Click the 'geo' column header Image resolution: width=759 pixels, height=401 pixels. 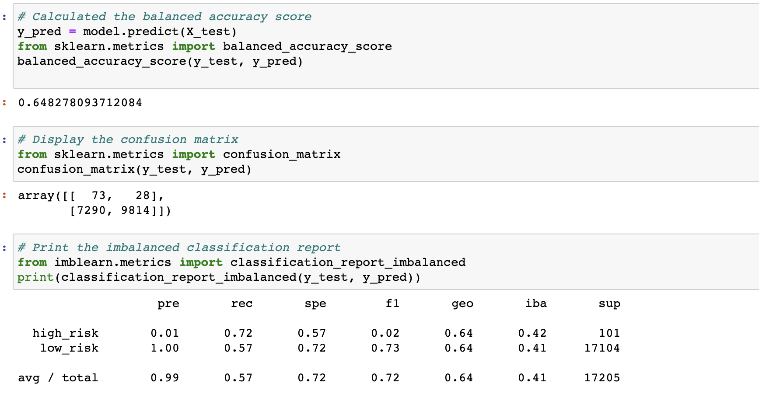(462, 303)
